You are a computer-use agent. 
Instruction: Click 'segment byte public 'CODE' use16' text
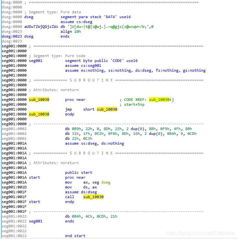101,61
